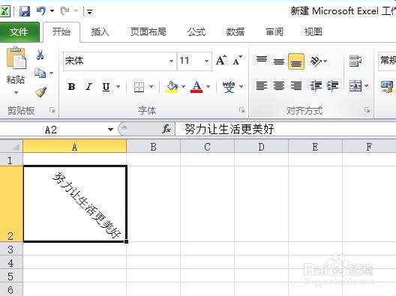The width and height of the screenshot is (396, 296).
Task: Click the accounting number format icon
Action: (x=387, y=87)
